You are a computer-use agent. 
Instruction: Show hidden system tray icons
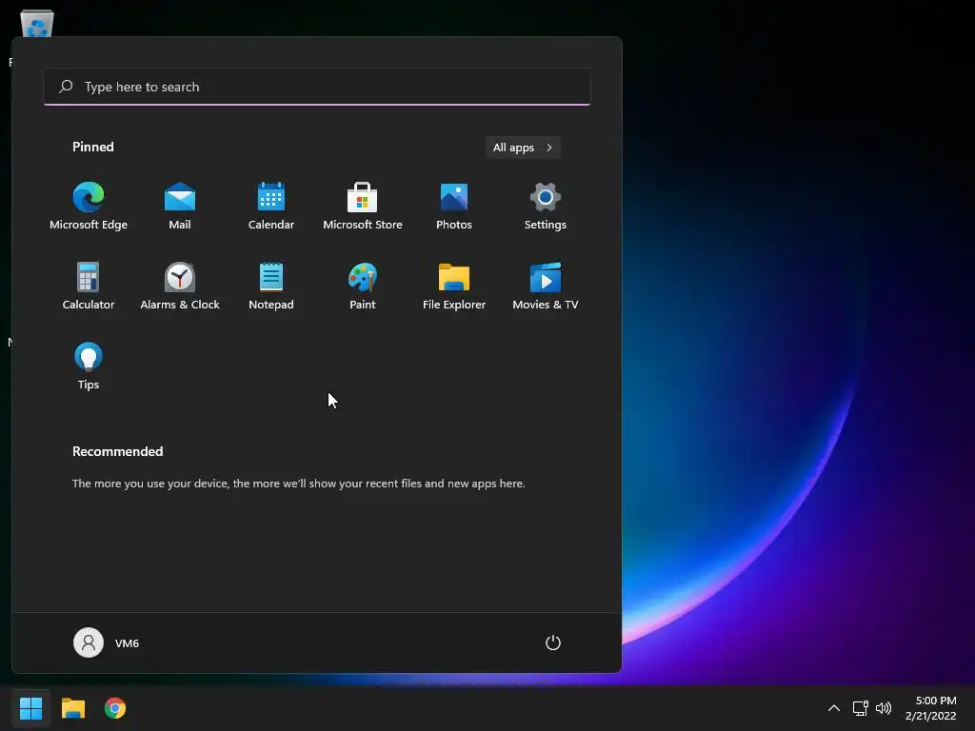[834, 708]
